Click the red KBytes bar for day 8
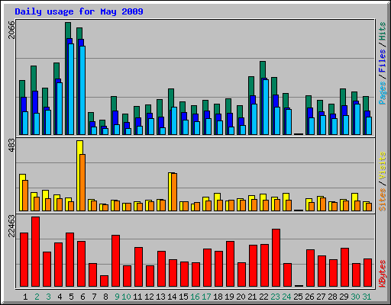The height and width of the screenshot is (305, 391). tap(104, 281)
